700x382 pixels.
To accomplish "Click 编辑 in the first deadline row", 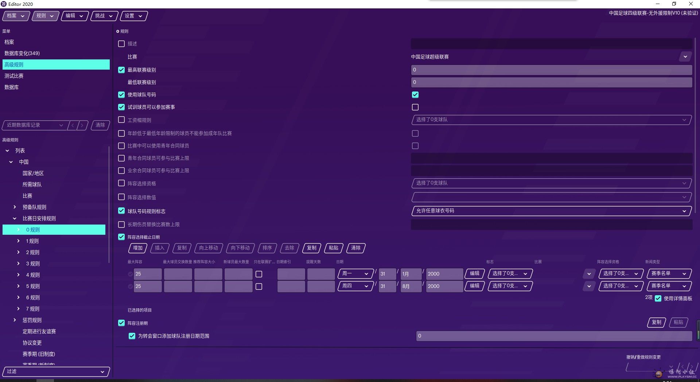I will pyautogui.click(x=474, y=273).
